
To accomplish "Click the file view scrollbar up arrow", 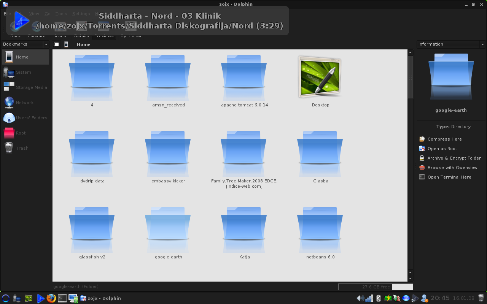I will (x=411, y=52).
